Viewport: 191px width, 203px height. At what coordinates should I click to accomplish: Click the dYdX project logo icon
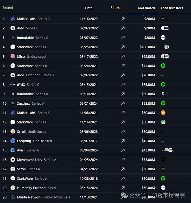(x=13, y=85)
